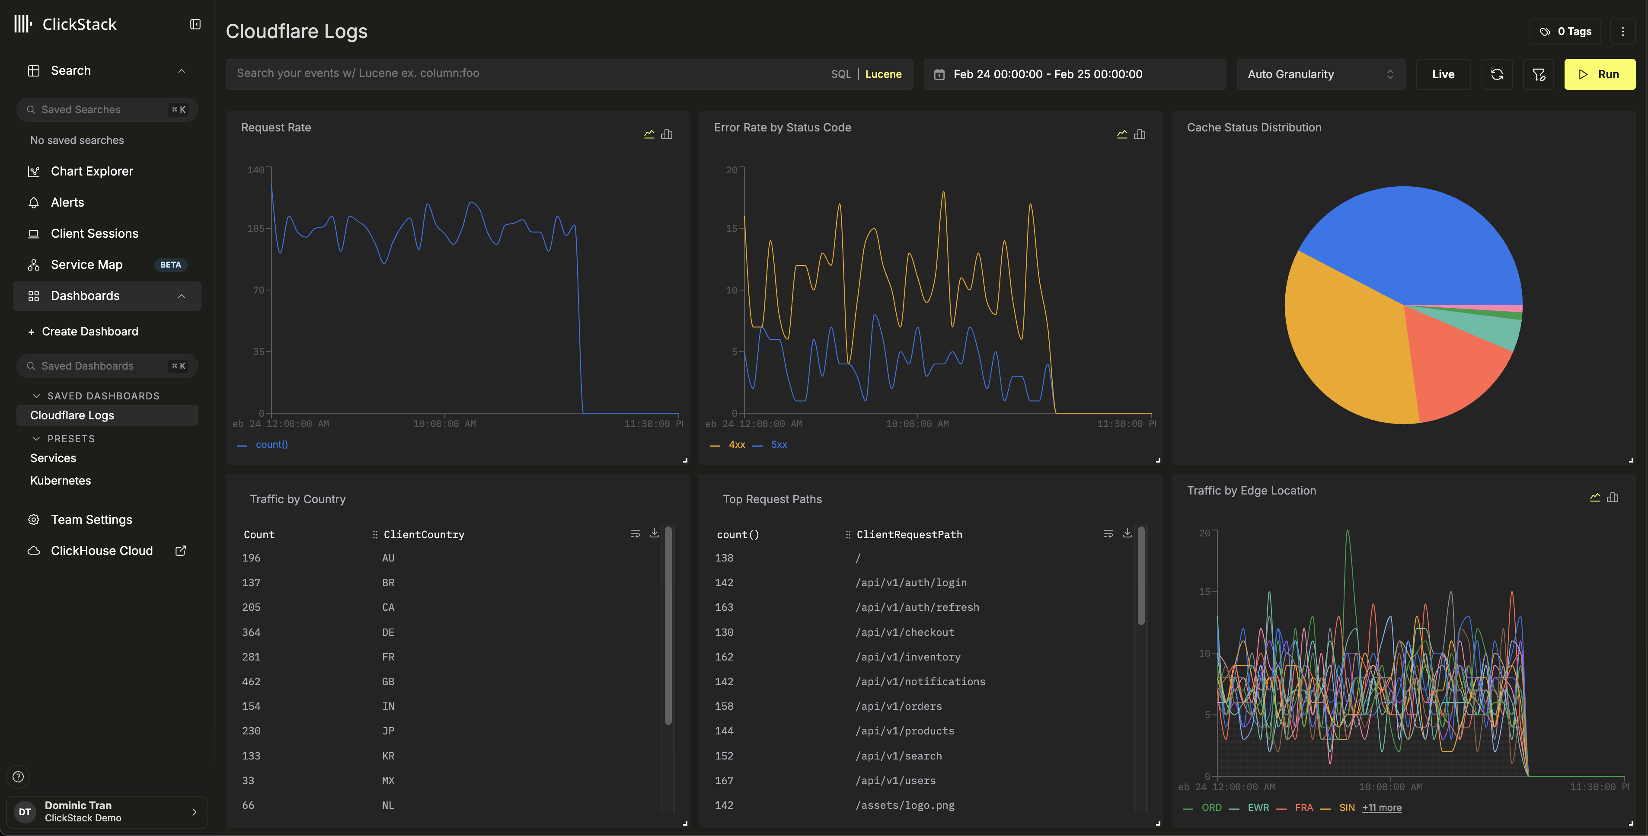
Task: Open the help question mark icon
Action: pos(18,776)
